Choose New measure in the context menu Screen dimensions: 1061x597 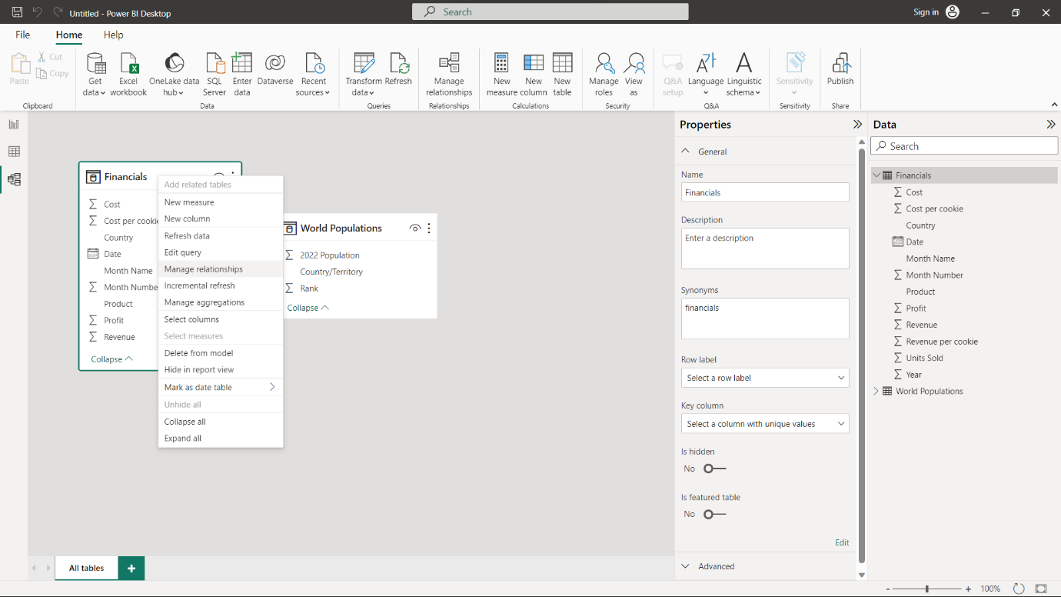click(221, 202)
